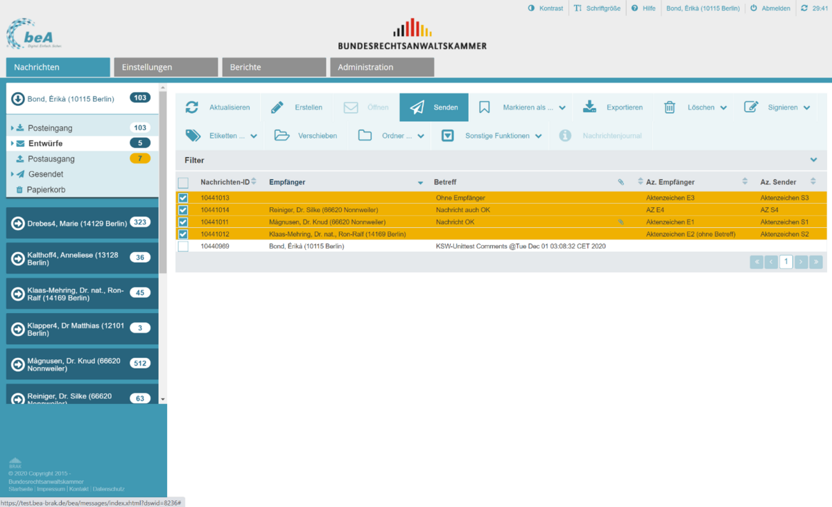The image size is (832, 507).
Task: Click the Schriftgröße text size icon
Action: click(x=578, y=8)
